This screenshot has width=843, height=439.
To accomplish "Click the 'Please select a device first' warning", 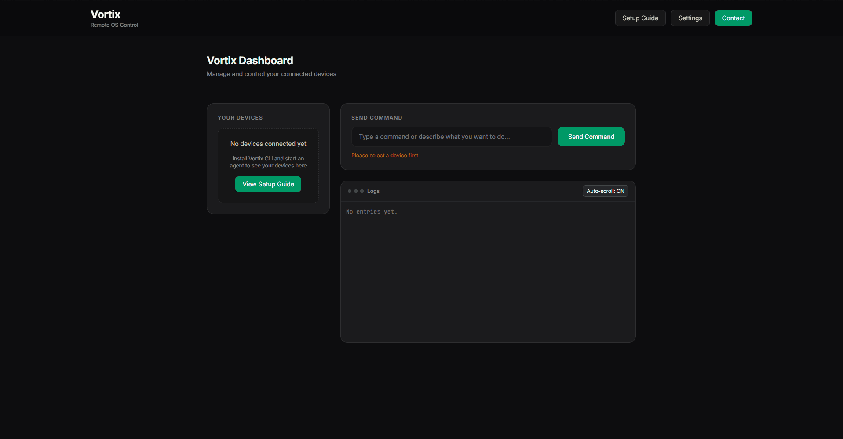I will click(x=384, y=156).
